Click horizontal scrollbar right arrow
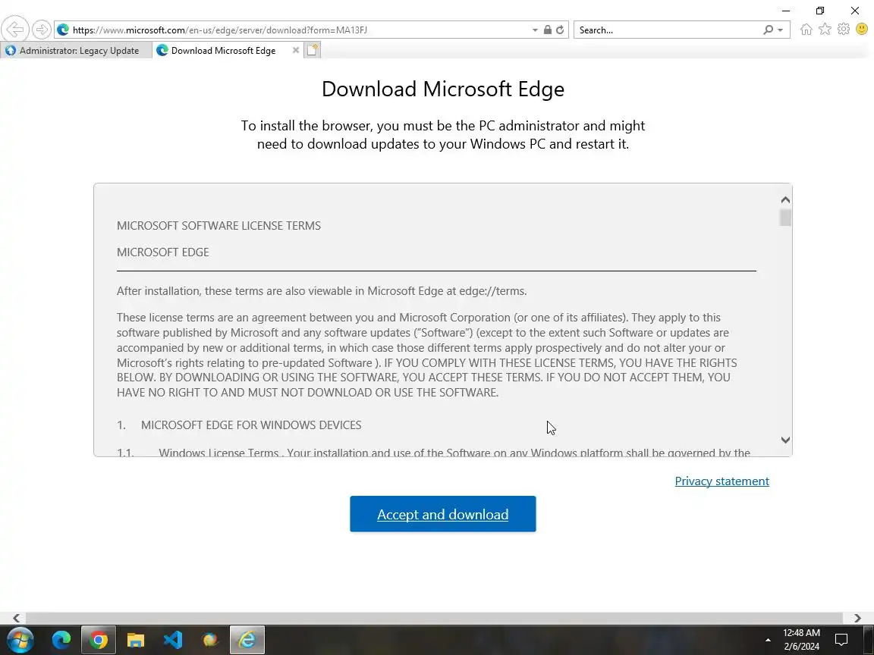Image resolution: width=874 pixels, height=655 pixels. coord(857,618)
